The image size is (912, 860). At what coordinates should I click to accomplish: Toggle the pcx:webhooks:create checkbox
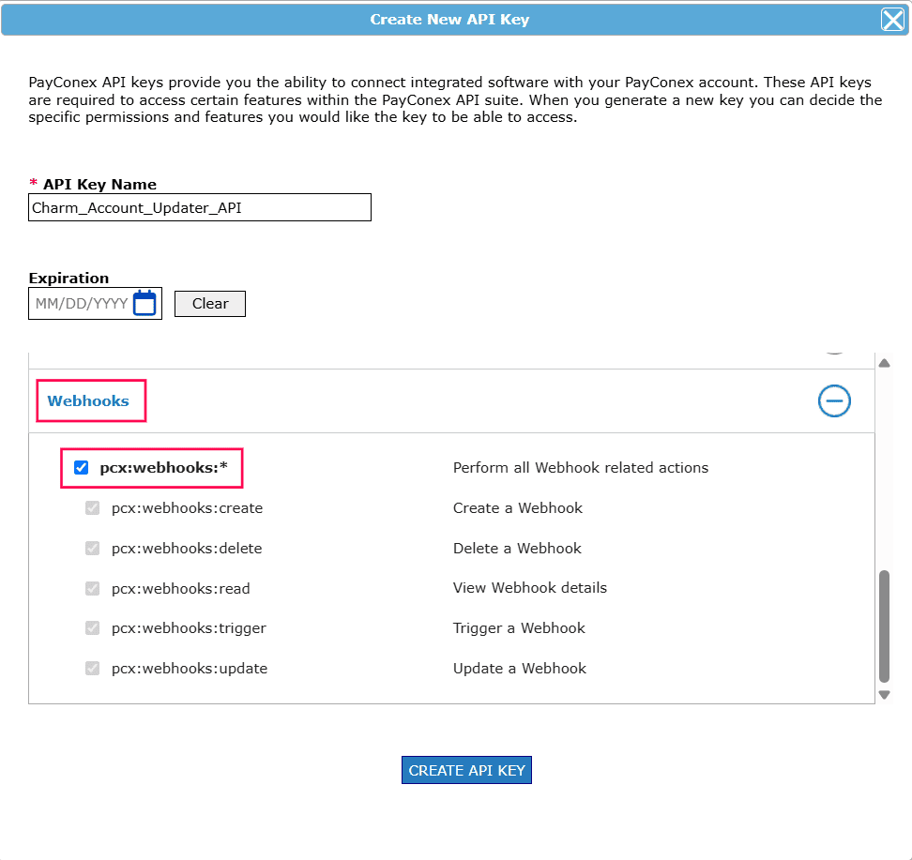(93, 507)
